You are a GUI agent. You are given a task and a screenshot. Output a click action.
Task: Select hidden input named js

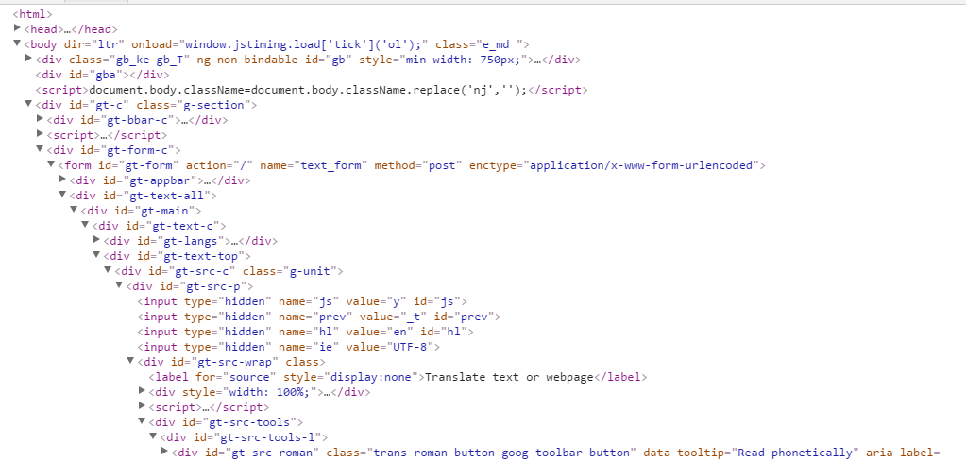tap(302, 301)
